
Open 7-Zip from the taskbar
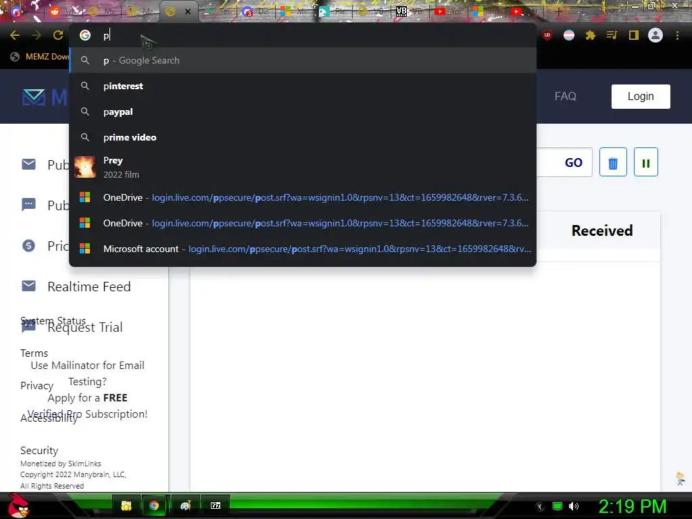(x=216, y=505)
